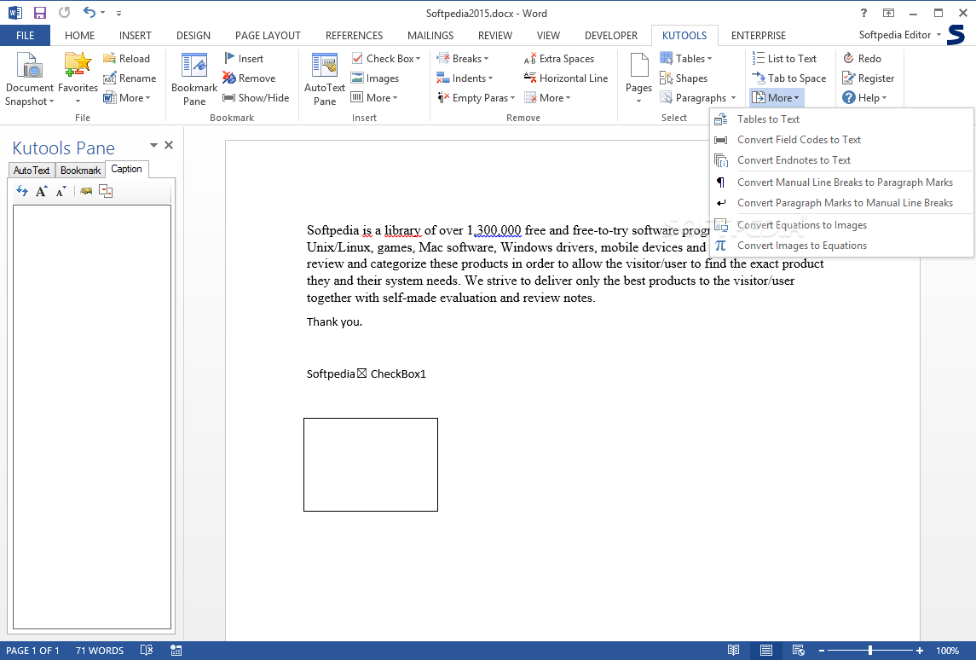Image resolution: width=976 pixels, height=660 pixels.
Task: Click decrease font size icon in pane
Action: (x=61, y=191)
